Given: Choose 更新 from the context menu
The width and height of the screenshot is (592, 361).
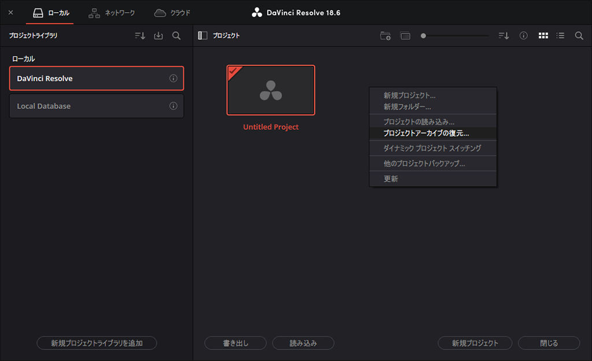Looking at the screenshot, I should pyautogui.click(x=432, y=179).
